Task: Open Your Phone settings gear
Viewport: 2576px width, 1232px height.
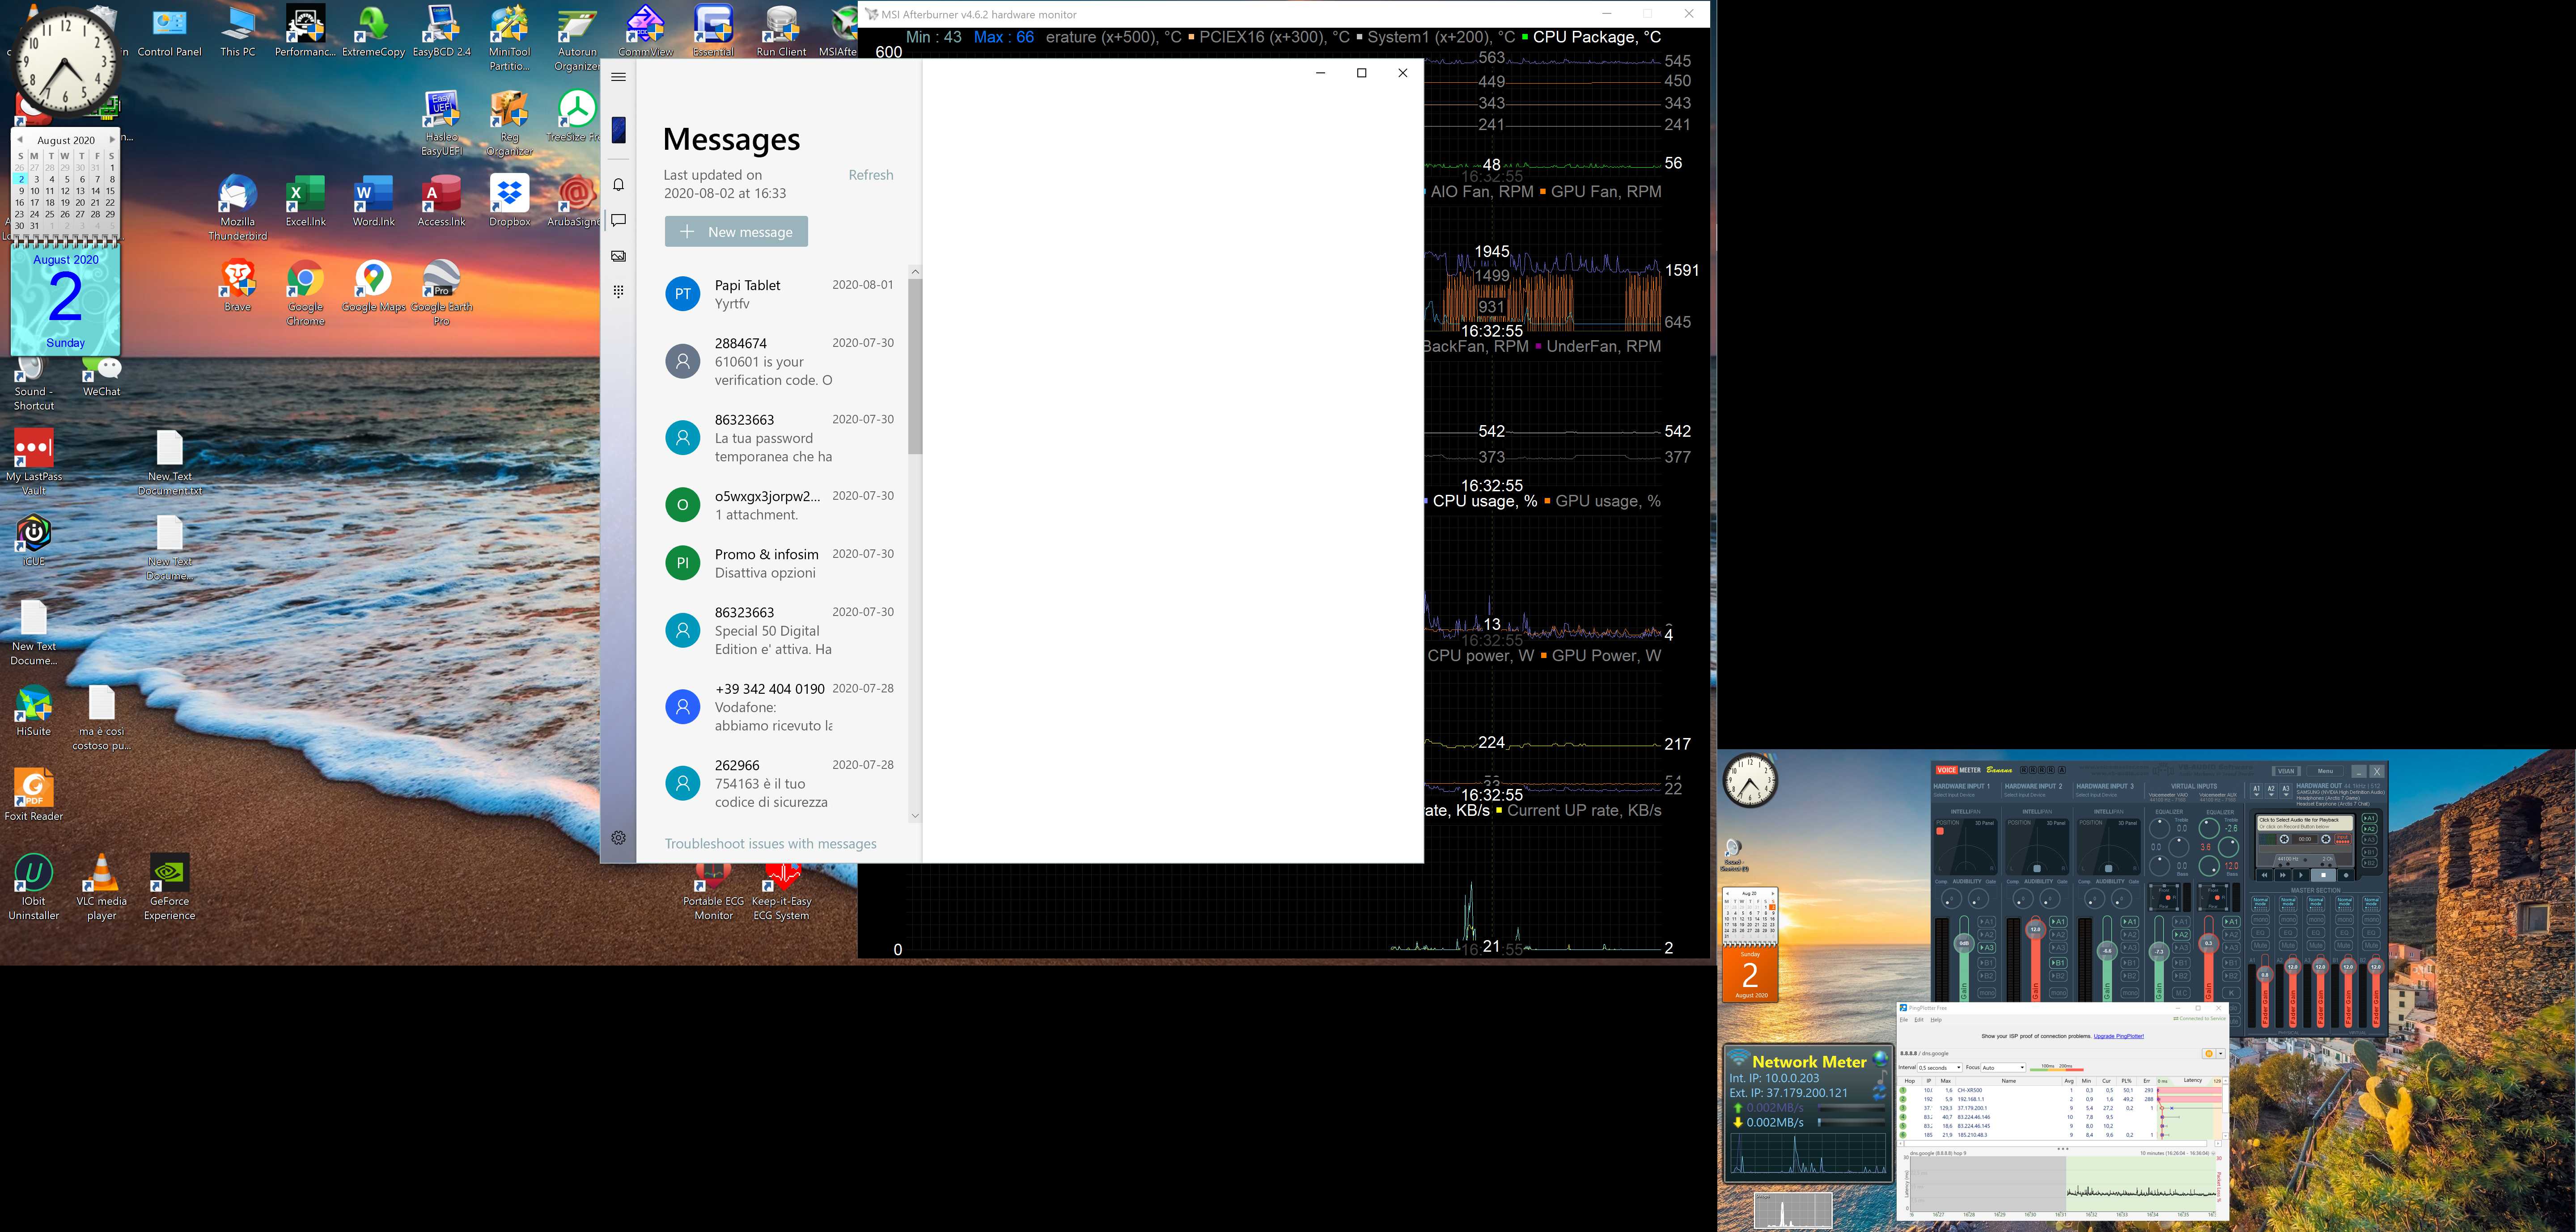Action: 618,838
